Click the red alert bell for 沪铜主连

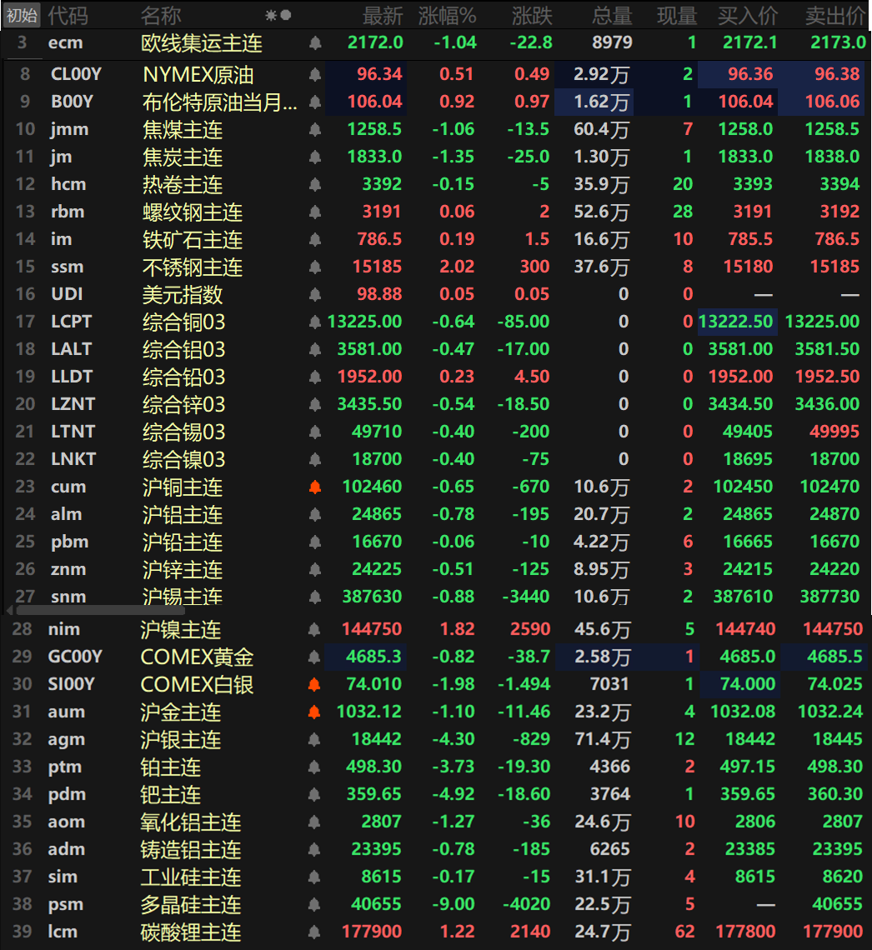click(x=315, y=487)
